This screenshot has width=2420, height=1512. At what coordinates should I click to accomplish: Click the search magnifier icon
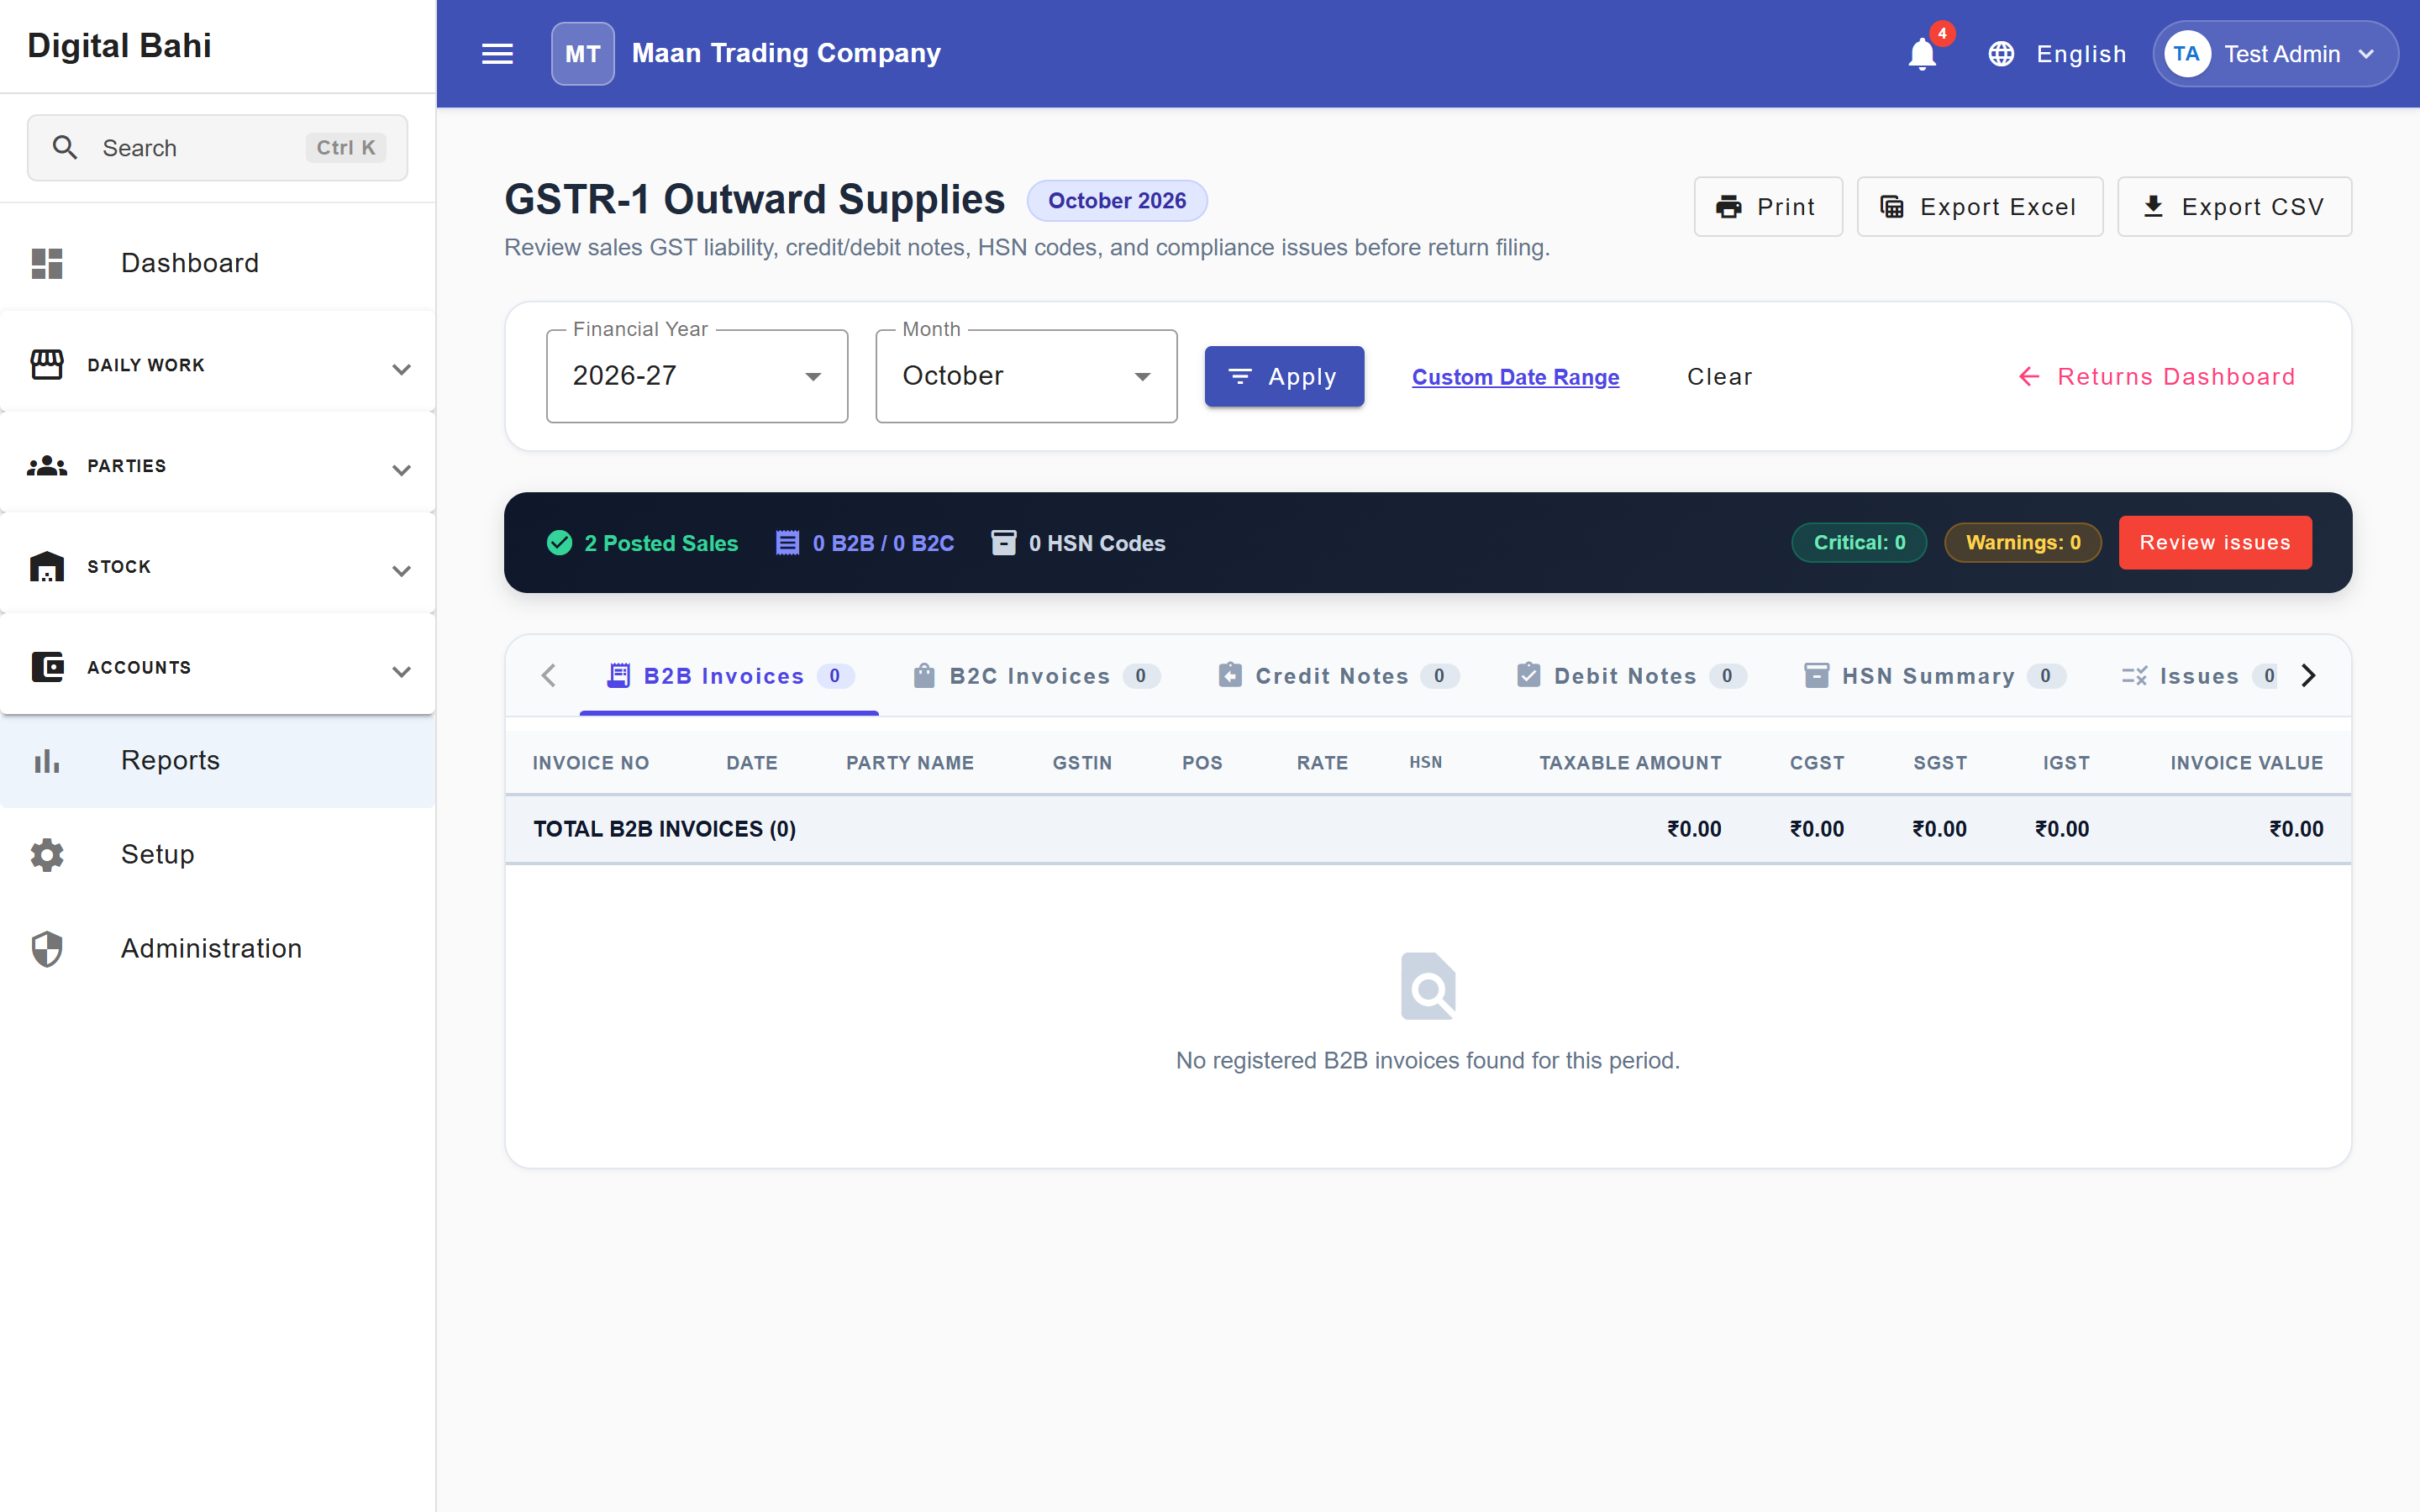tap(65, 148)
